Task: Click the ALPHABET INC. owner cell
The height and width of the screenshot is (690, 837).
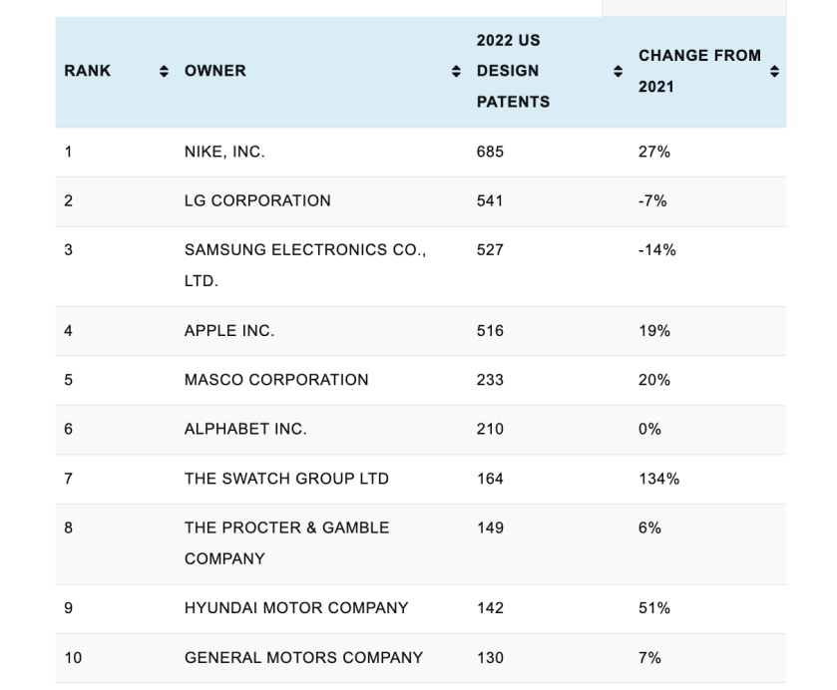Action: point(245,429)
